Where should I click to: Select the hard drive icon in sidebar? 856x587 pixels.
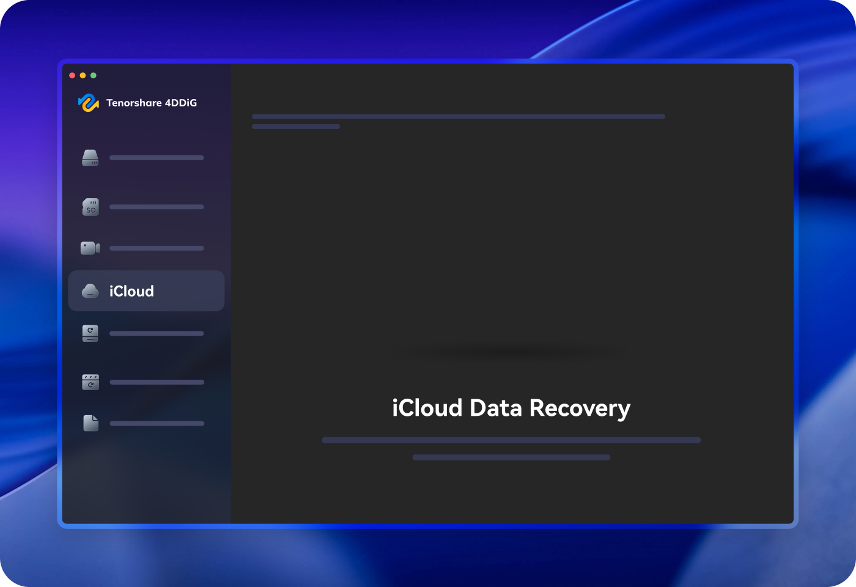90,158
